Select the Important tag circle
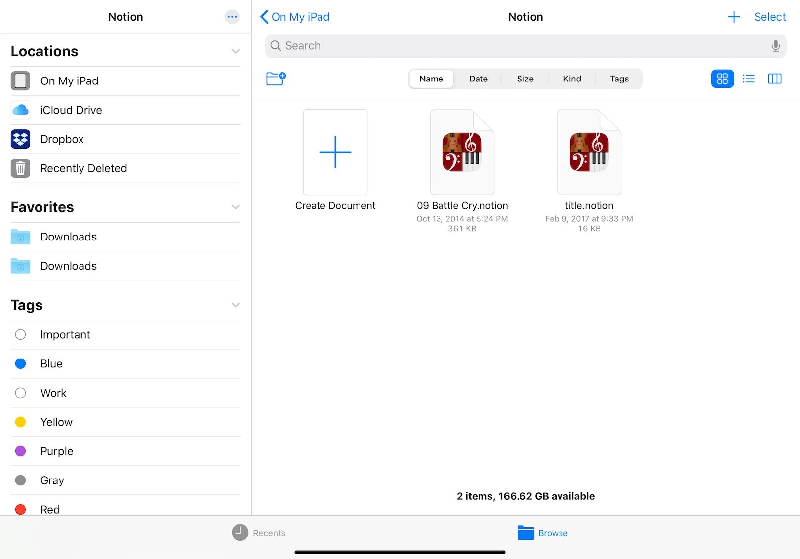The height and width of the screenshot is (559, 800). pyautogui.click(x=20, y=335)
